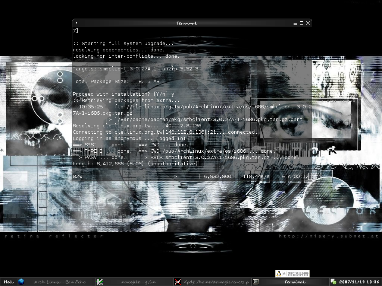Click the terminal monitor icon in taskbar

(256, 282)
